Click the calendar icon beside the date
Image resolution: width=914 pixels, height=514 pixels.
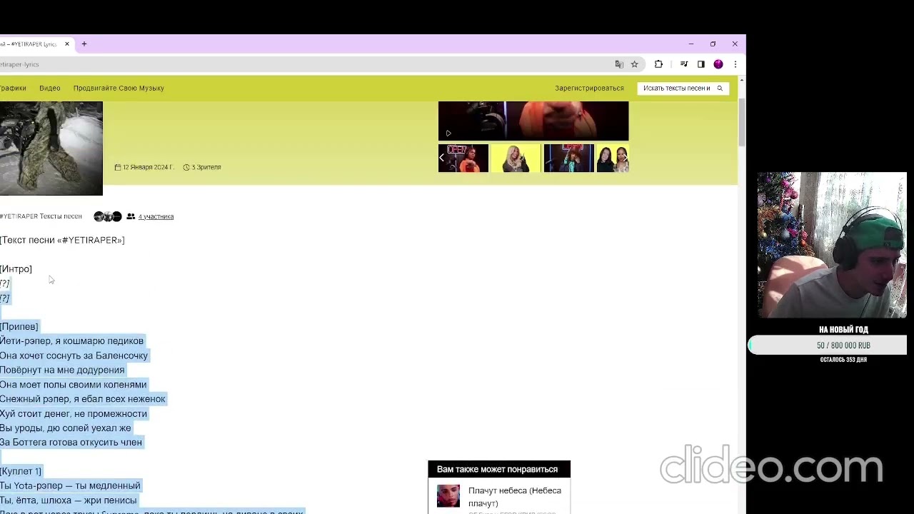click(x=118, y=167)
